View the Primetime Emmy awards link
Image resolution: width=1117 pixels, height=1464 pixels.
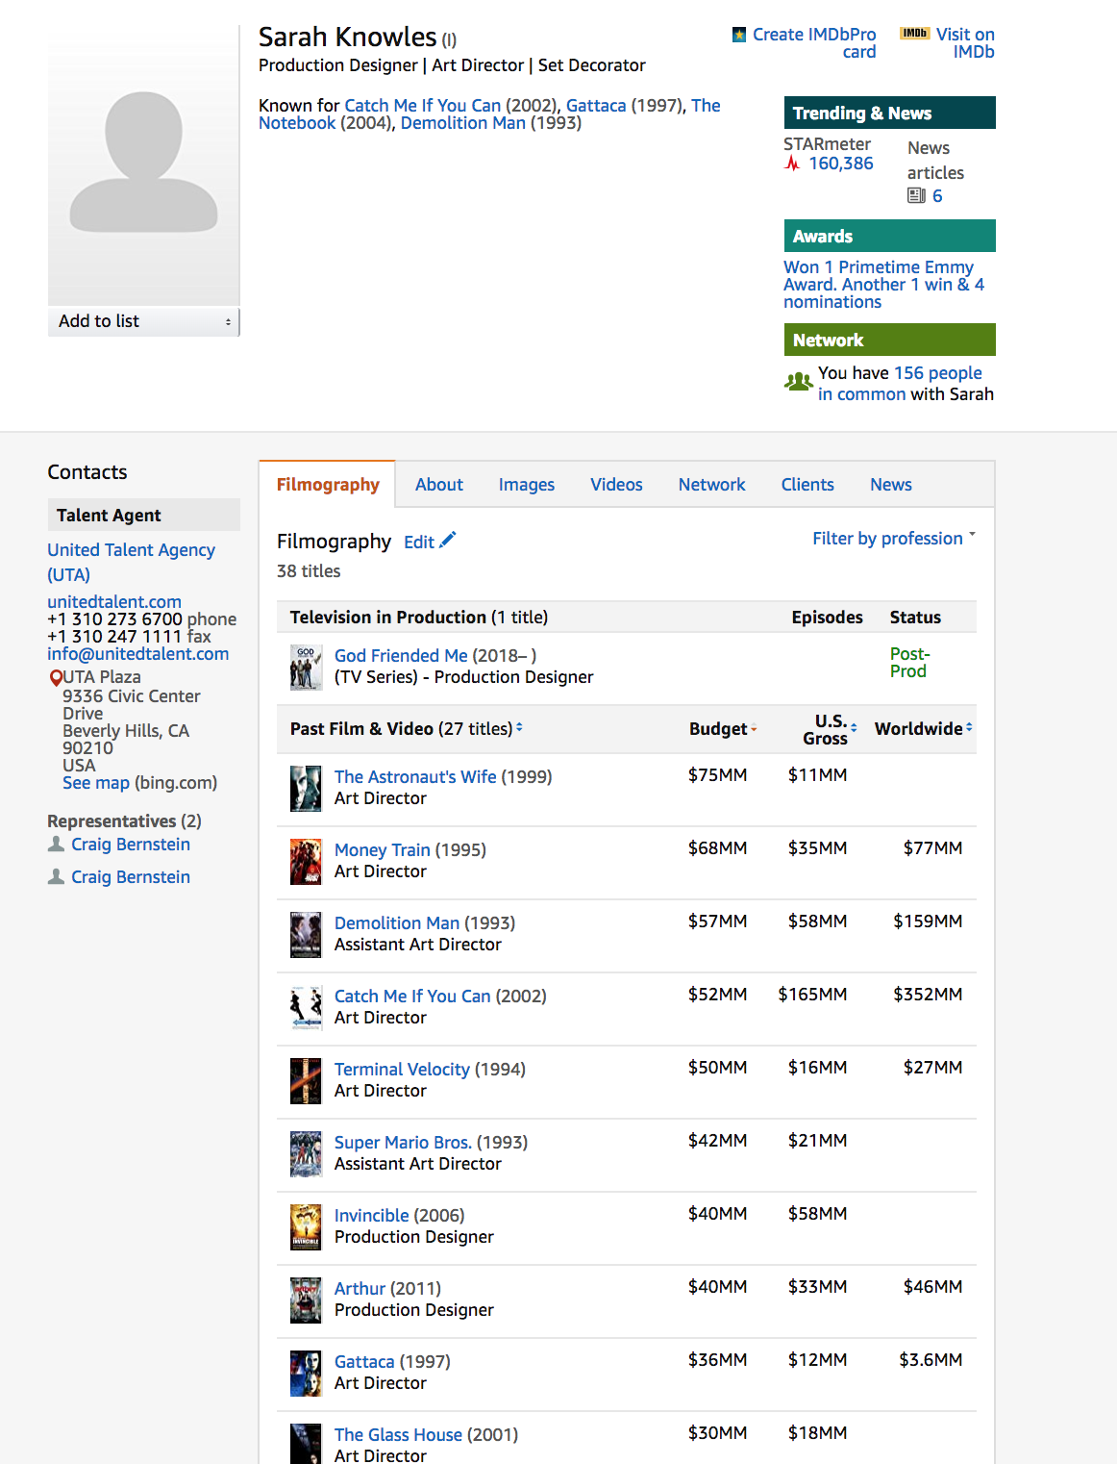(x=883, y=285)
